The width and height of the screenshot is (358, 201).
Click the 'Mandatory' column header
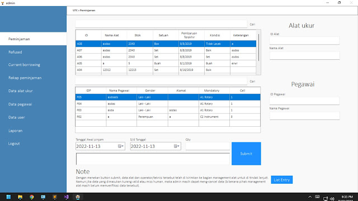point(211,90)
